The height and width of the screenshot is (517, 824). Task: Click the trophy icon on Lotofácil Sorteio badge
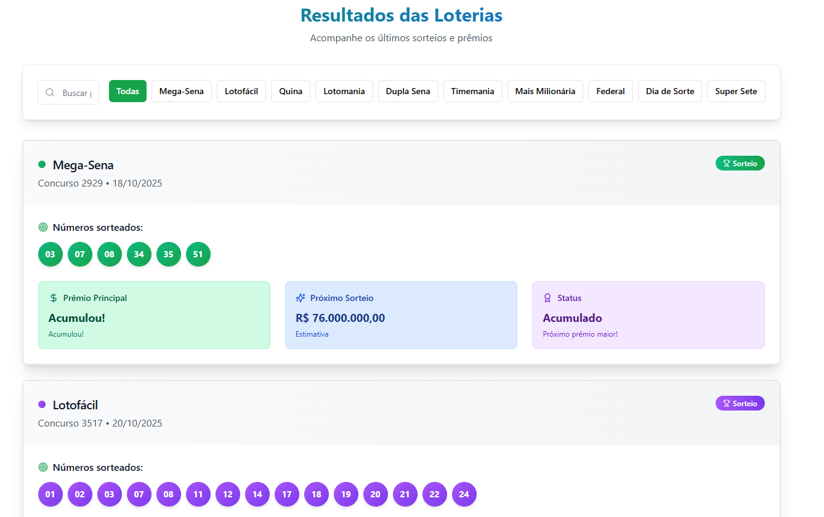(727, 404)
